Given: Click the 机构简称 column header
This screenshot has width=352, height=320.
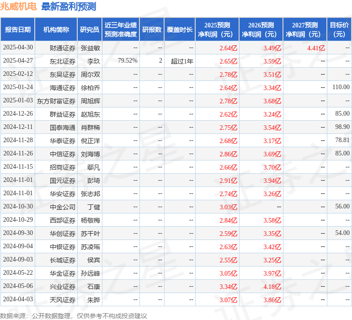Looking at the screenshot, I should point(56,29).
